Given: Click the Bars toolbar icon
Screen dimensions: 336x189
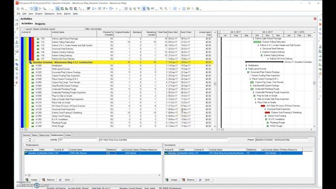Looking at the screenshot, I should (x=89, y=9).
